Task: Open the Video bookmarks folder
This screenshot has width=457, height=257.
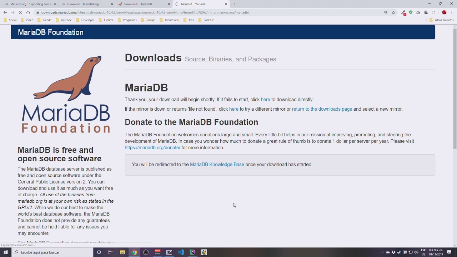Action: (x=27, y=20)
